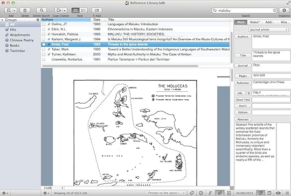Click the Add reference toolbar button
The width and height of the screenshot is (291, 196).
[9, 11]
